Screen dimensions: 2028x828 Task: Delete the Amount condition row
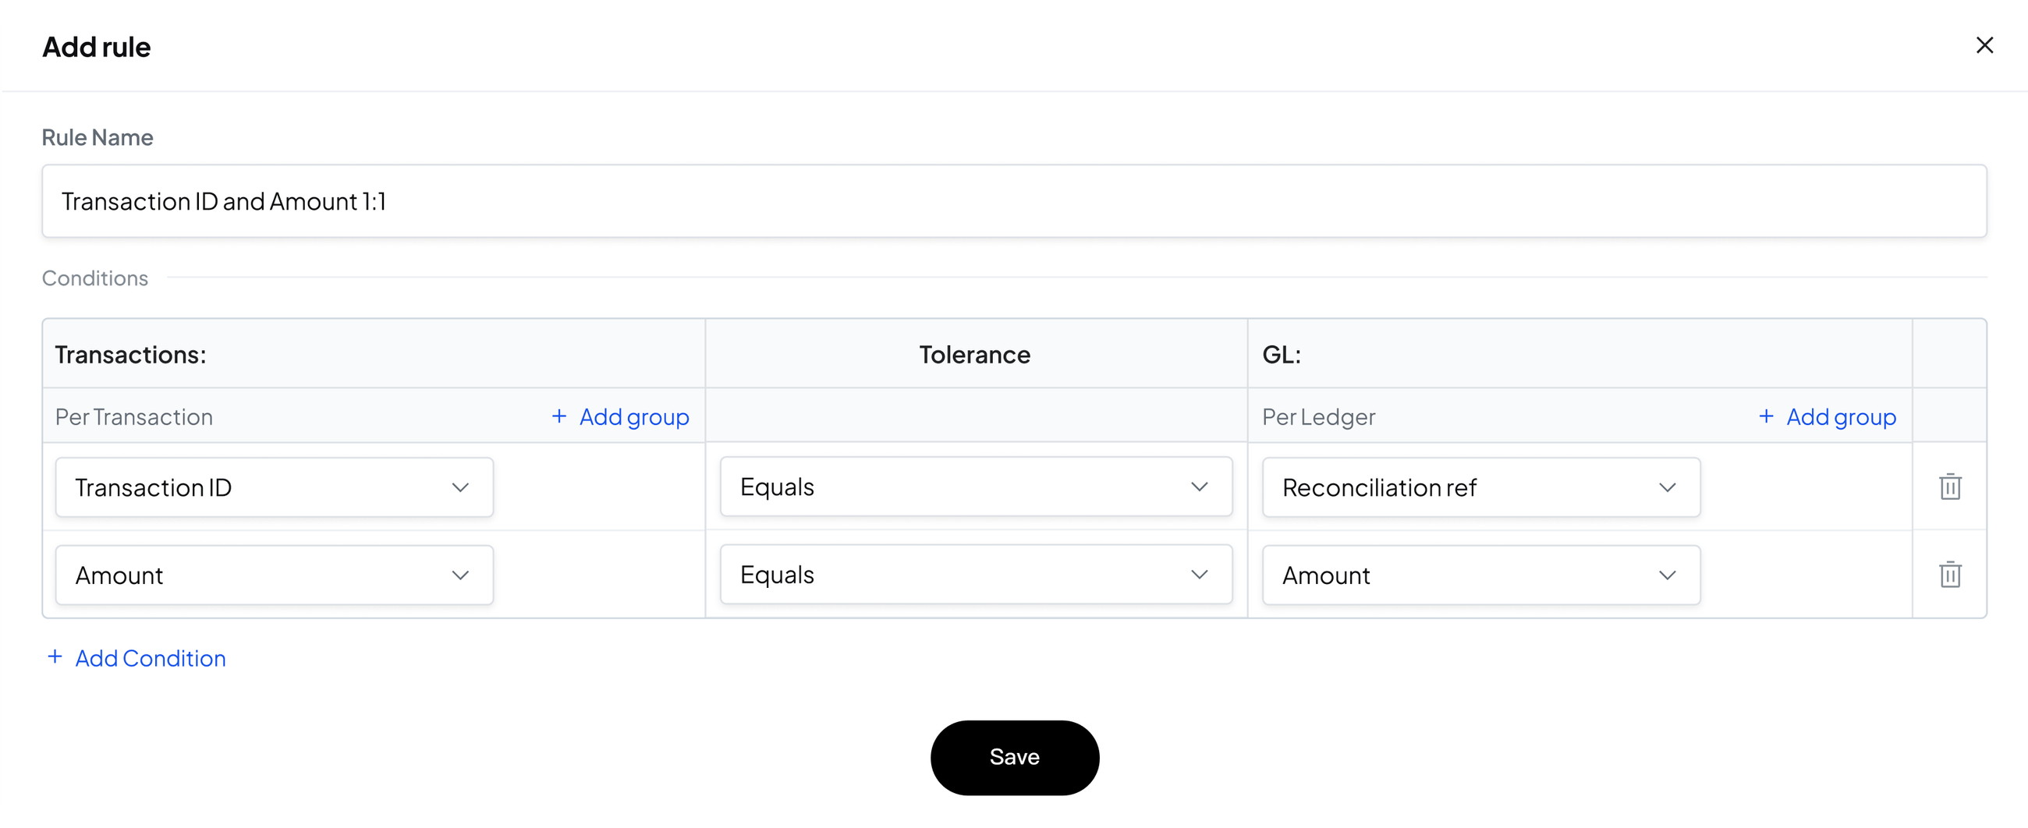click(x=1950, y=575)
